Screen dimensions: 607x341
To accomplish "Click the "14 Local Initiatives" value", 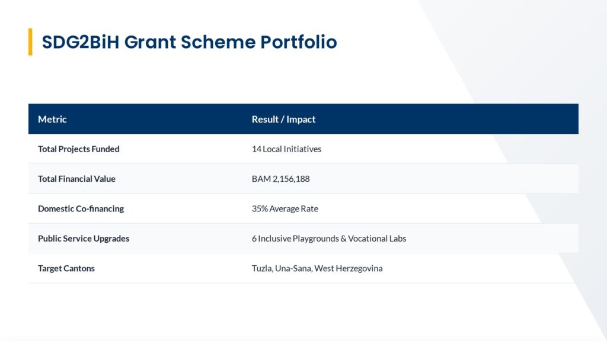I will pos(286,149).
